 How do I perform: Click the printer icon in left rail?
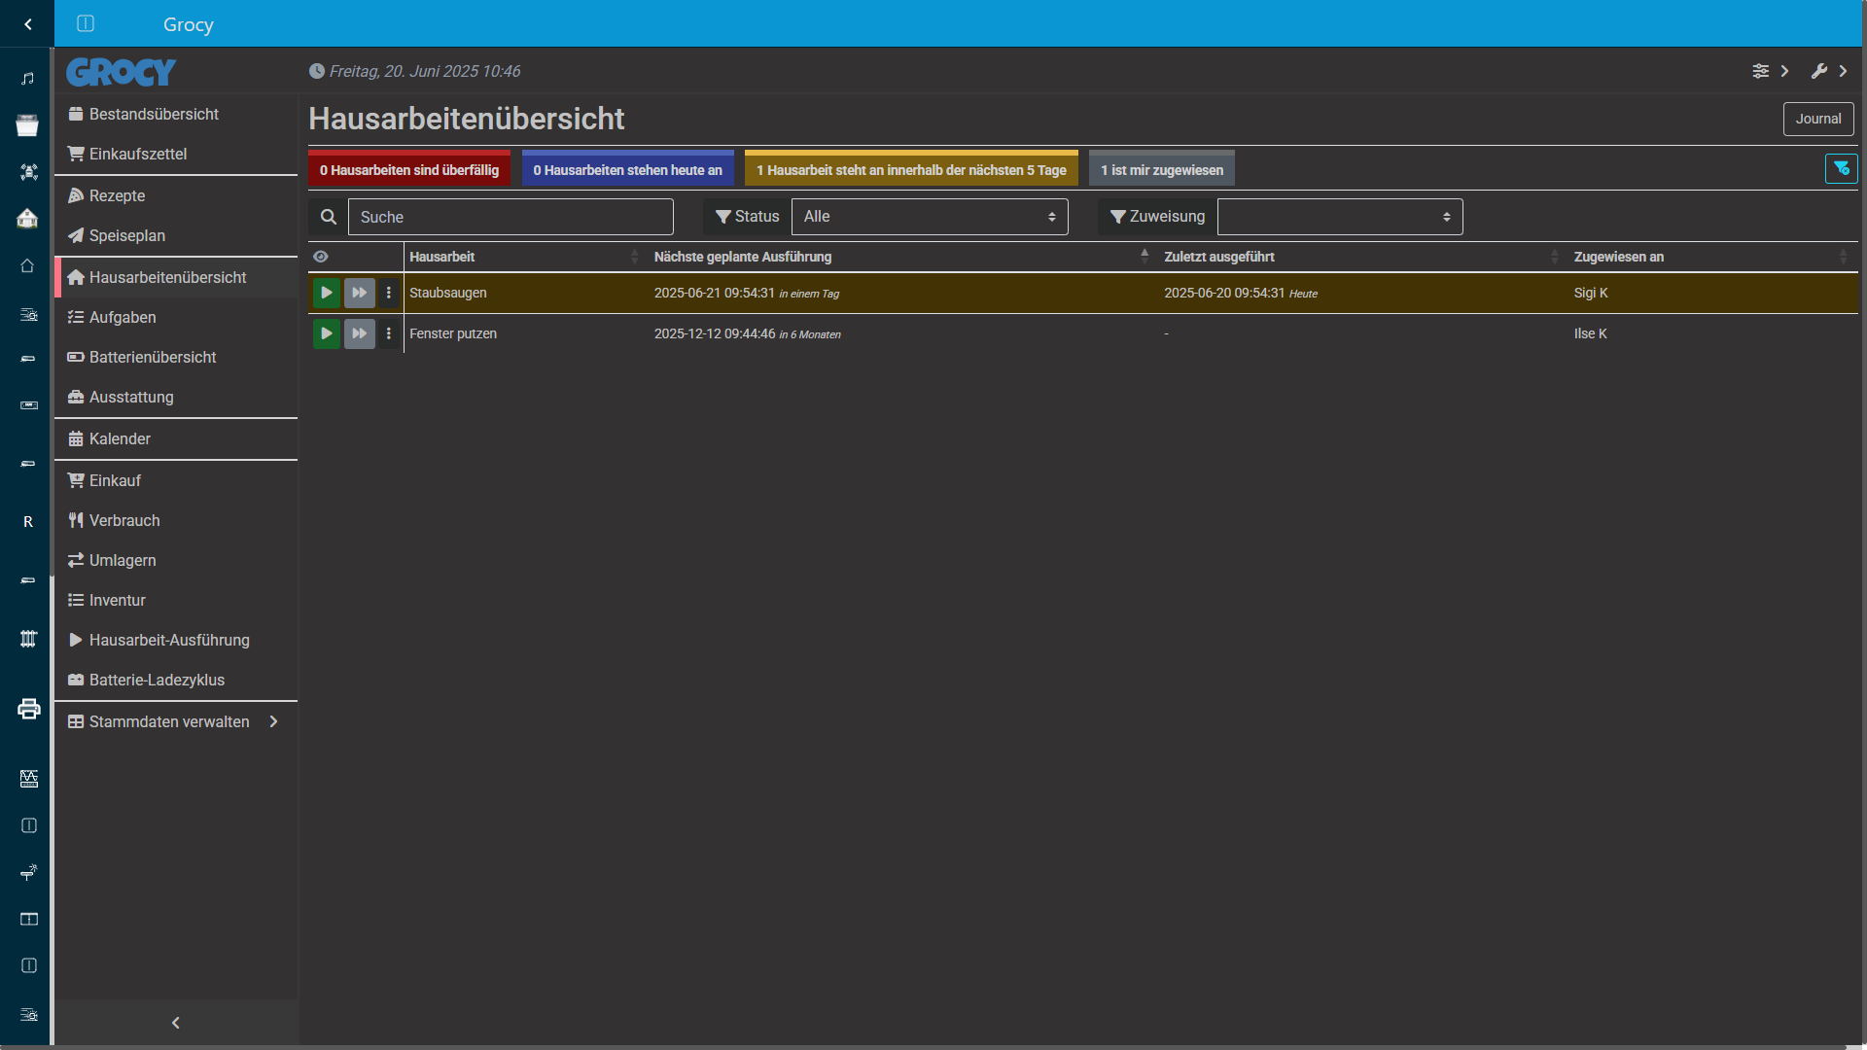tap(28, 709)
